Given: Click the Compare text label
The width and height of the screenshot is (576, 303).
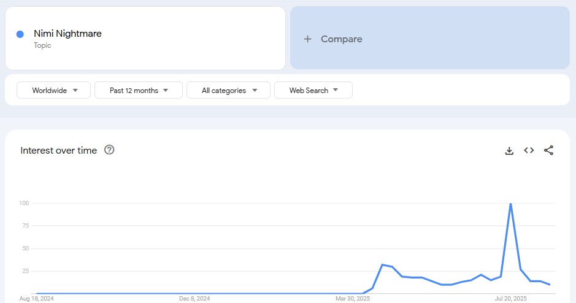Looking at the screenshot, I should click(x=341, y=39).
